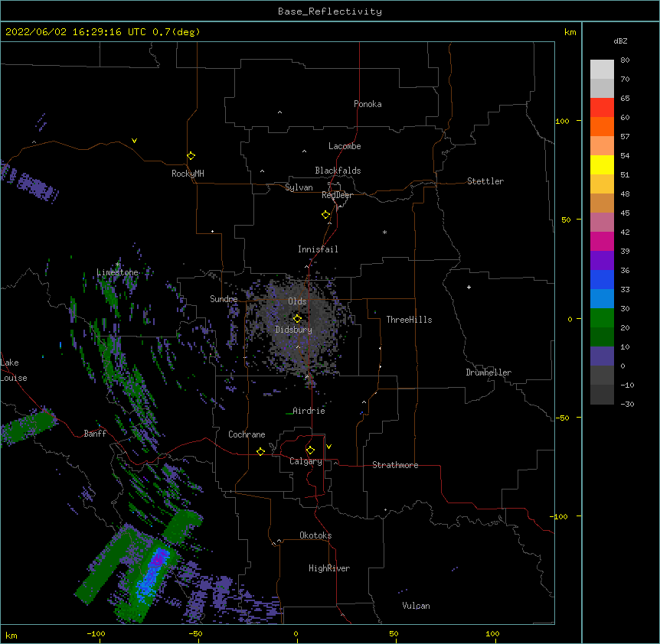Click the light gray 80 dBZ legend swatch

coord(602,69)
